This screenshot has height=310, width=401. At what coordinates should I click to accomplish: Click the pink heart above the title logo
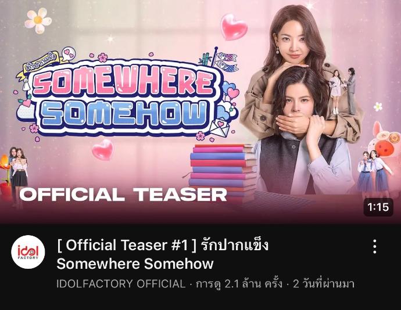pyautogui.click(x=234, y=26)
